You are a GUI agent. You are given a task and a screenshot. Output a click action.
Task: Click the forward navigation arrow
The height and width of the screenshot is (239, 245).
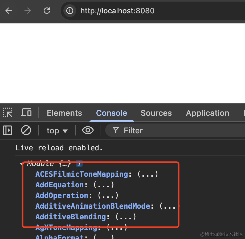[28, 11]
